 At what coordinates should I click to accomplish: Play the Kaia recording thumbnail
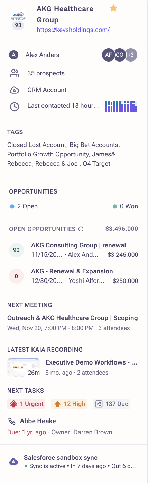pyautogui.click(x=24, y=367)
